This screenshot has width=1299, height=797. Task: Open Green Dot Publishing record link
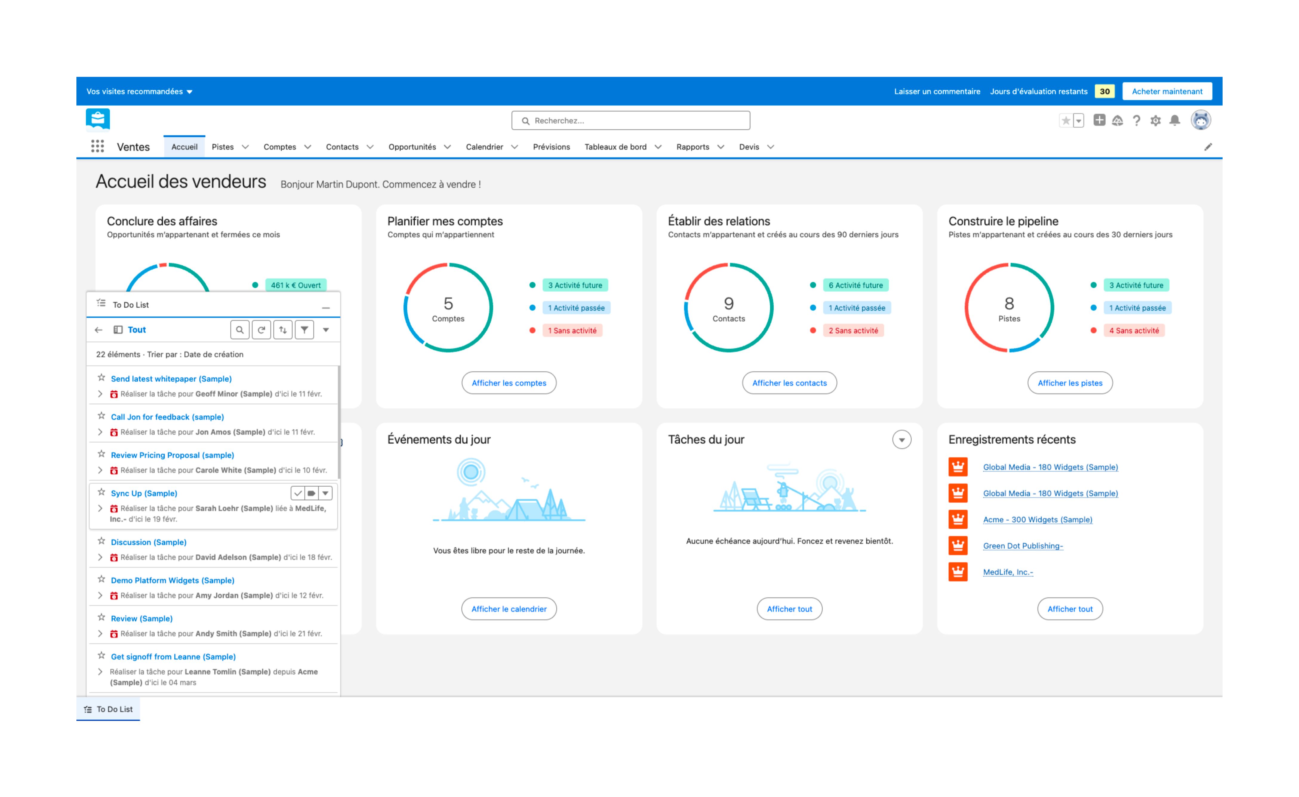click(x=1023, y=546)
